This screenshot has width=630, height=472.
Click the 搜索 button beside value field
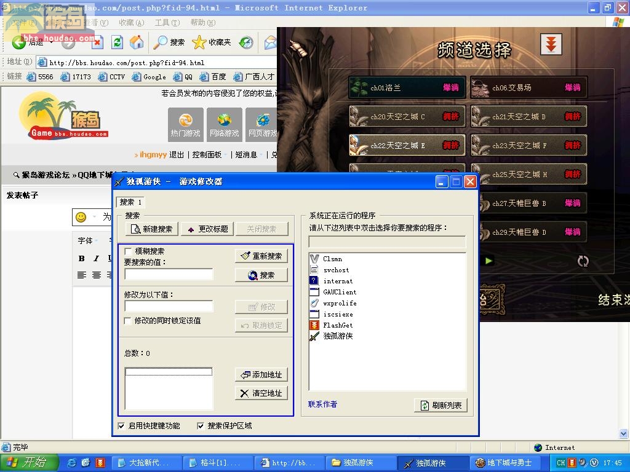point(261,275)
